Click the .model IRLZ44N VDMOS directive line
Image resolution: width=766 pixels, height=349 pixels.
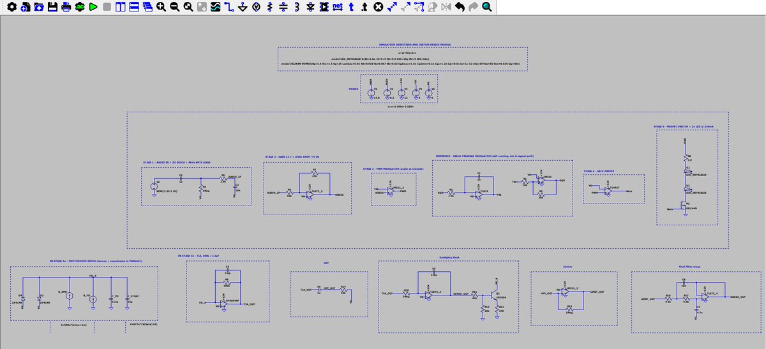(x=401, y=64)
